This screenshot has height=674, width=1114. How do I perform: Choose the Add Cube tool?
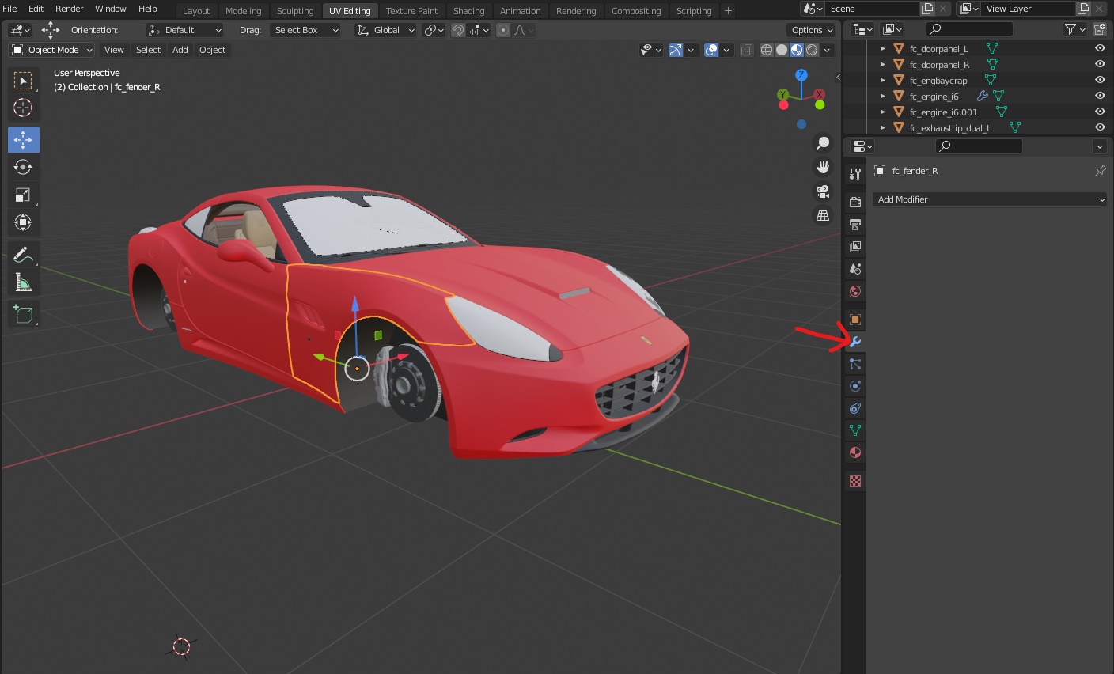click(x=23, y=315)
